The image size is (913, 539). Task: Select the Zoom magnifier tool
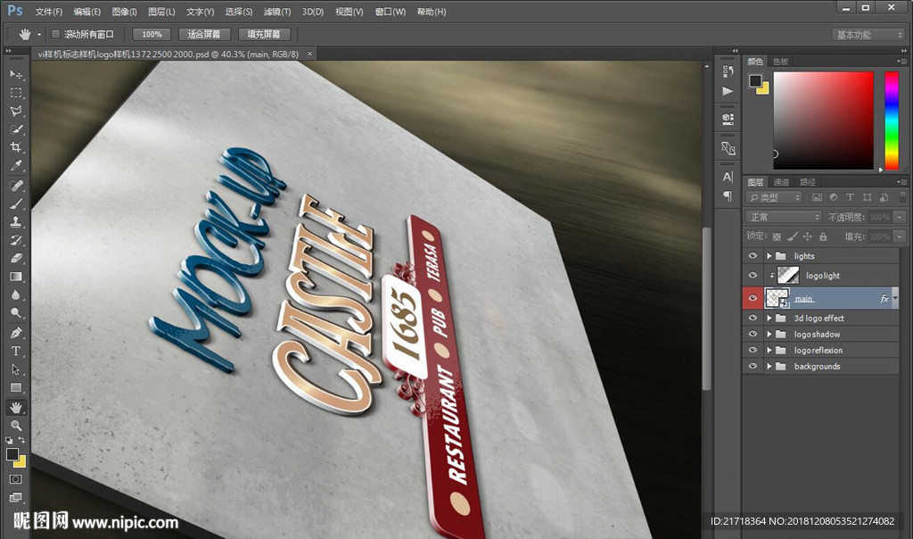click(x=16, y=426)
